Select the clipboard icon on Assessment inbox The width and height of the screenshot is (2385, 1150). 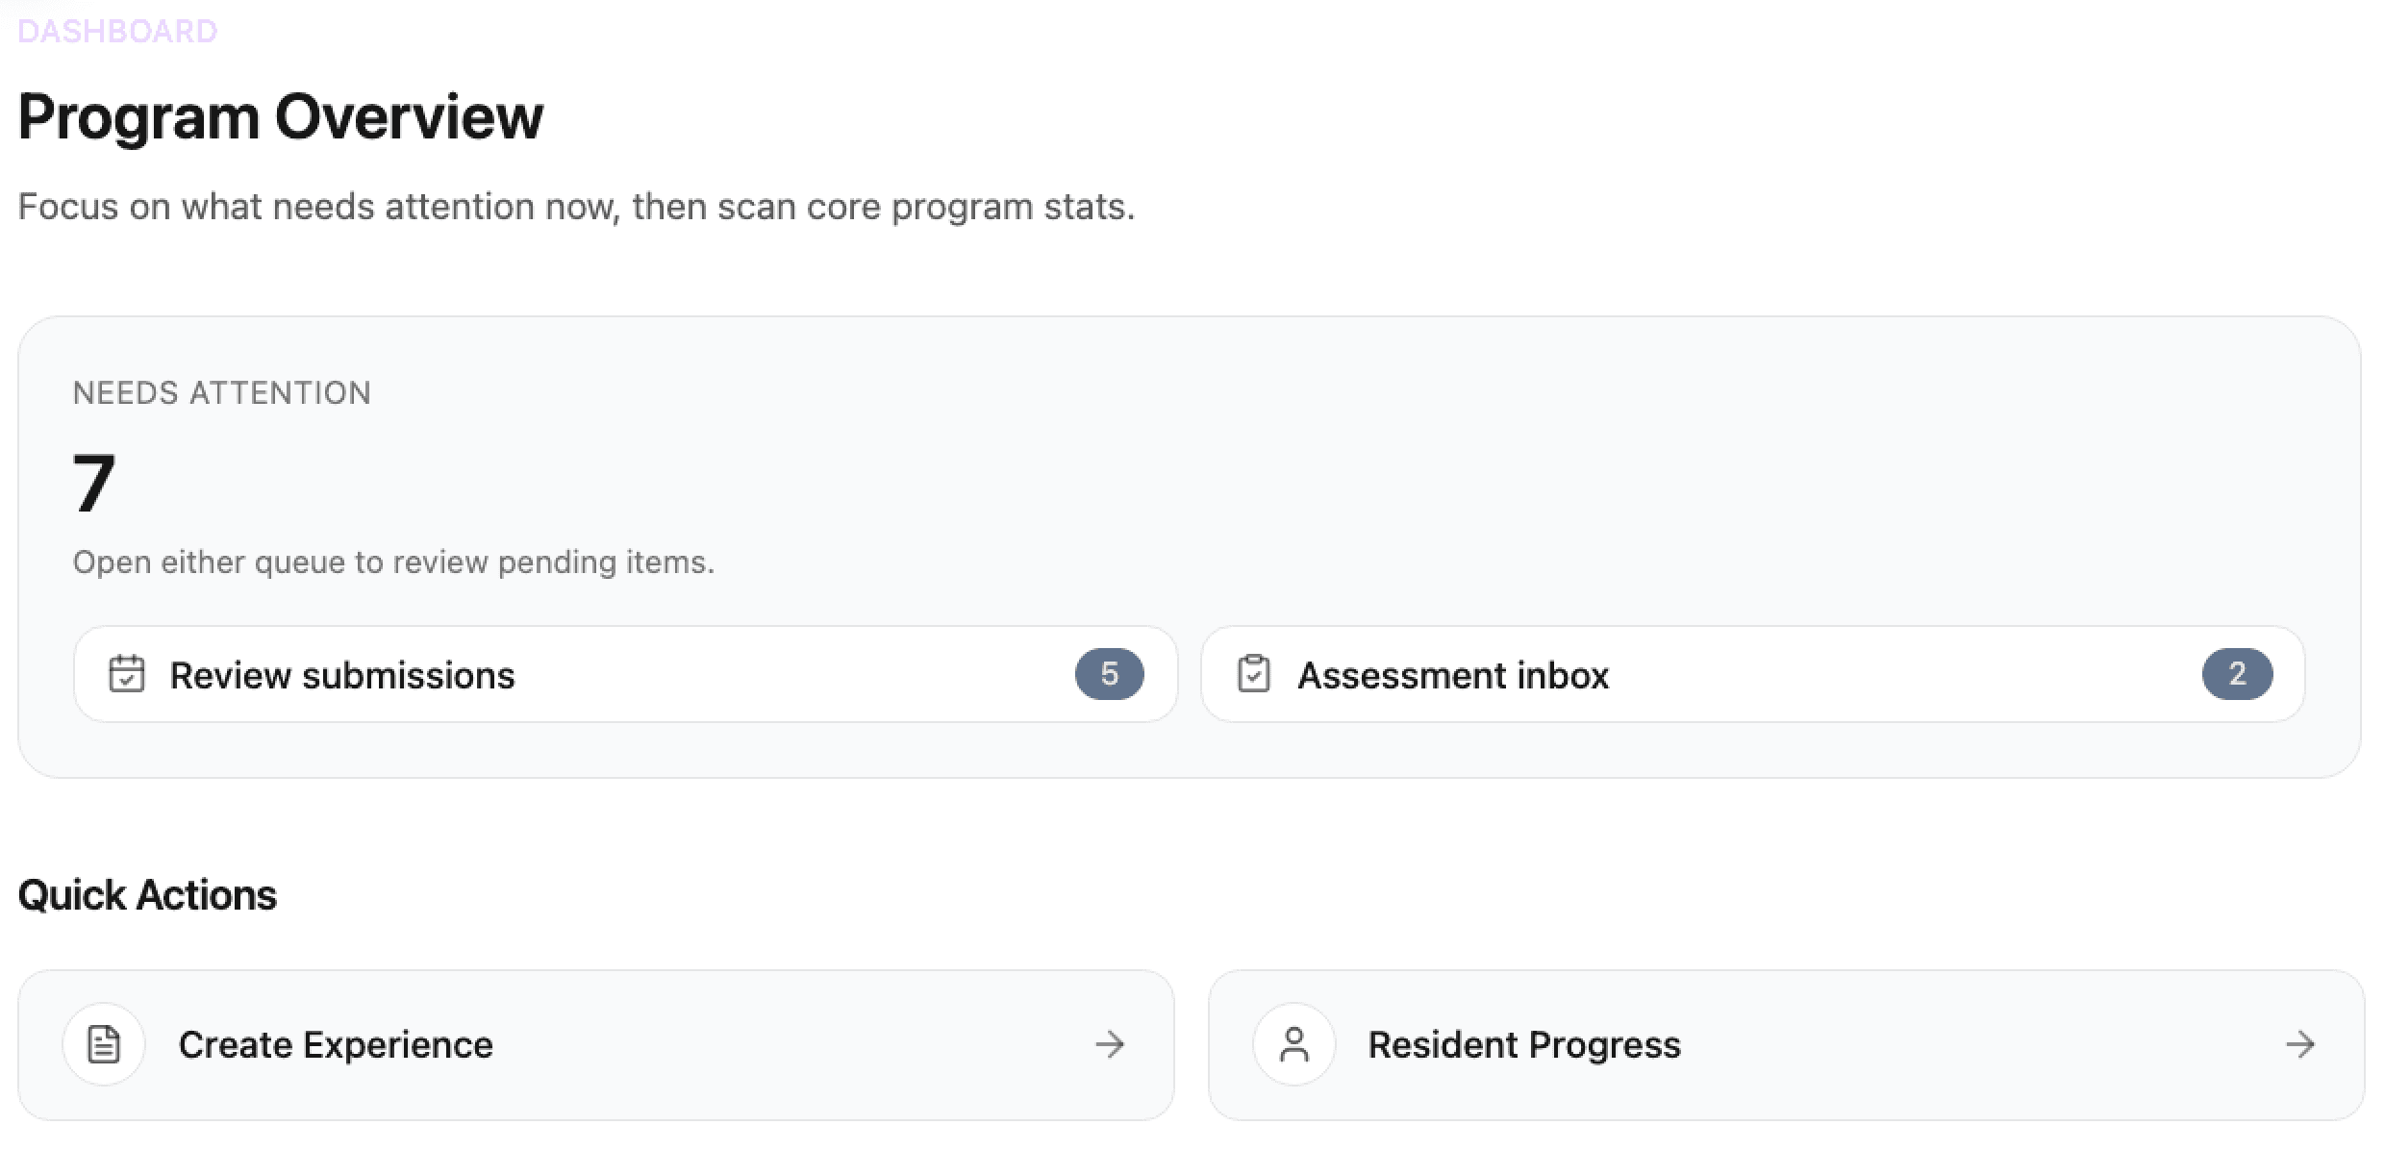(x=1254, y=674)
